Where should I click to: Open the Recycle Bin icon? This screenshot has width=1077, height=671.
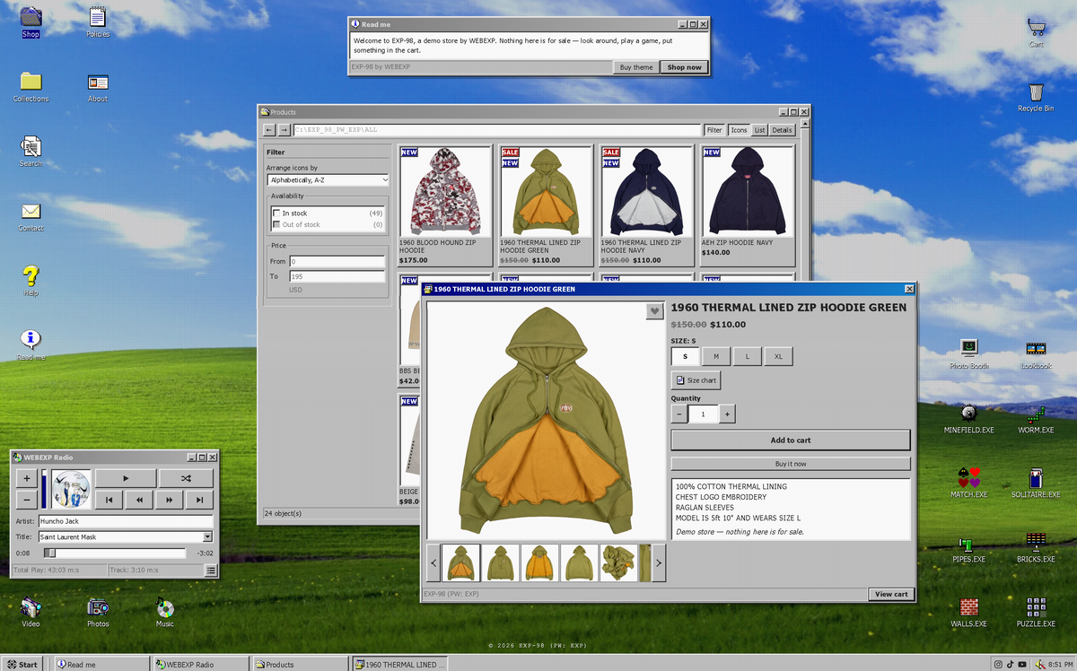pyautogui.click(x=1036, y=96)
